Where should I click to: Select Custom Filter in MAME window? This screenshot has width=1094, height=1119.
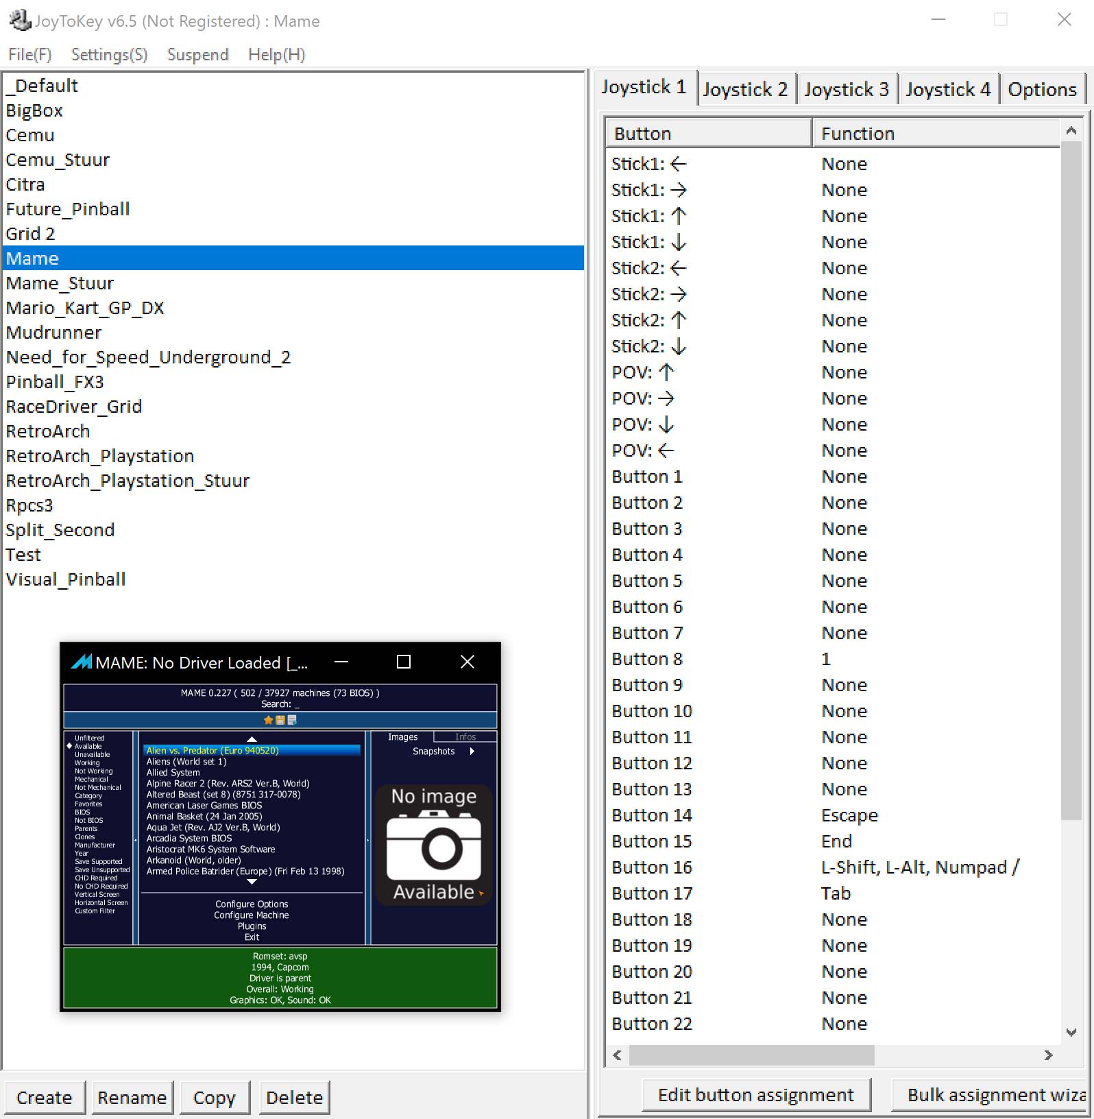pos(95,911)
